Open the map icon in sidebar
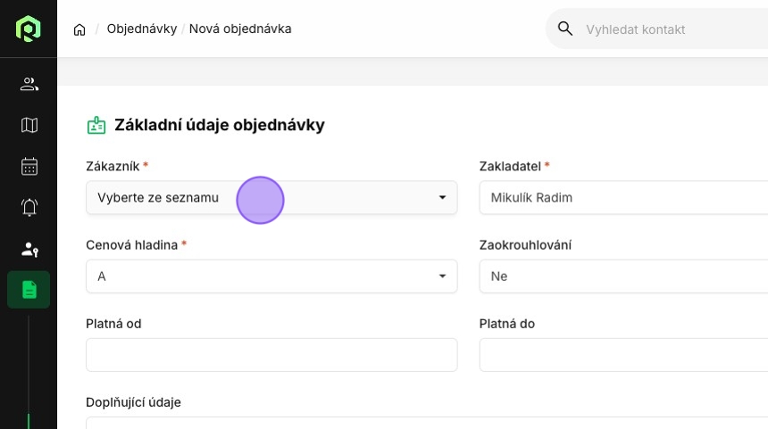The width and height of the screenshot is (768, 429). (x=29, y=125)
